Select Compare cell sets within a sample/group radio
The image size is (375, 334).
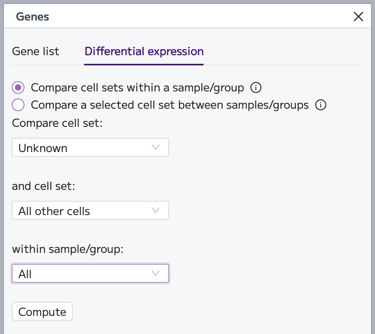(x=18, y=87)
